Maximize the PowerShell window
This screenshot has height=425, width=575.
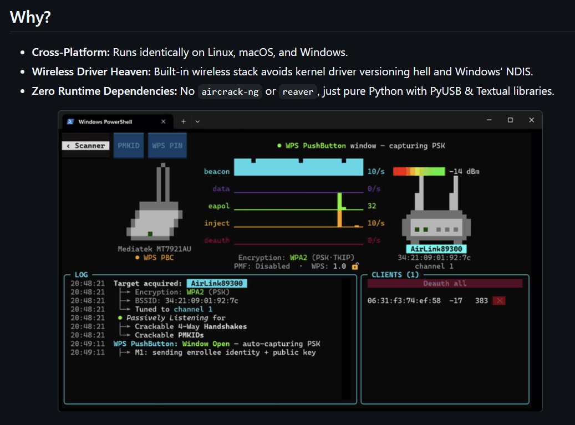(510, 120)
